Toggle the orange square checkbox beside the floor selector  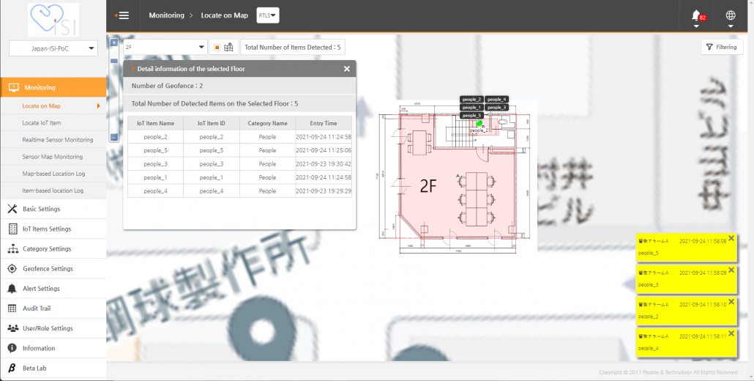click(217, 47)
